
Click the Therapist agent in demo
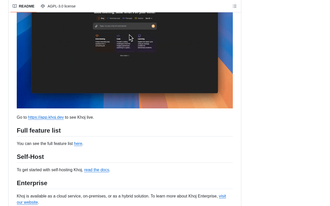click(127, 18)
